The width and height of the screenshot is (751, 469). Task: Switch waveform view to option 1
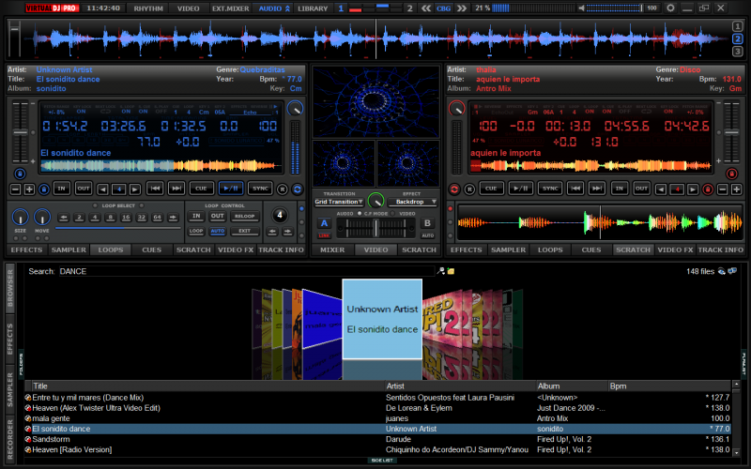[x=738, y=26]
